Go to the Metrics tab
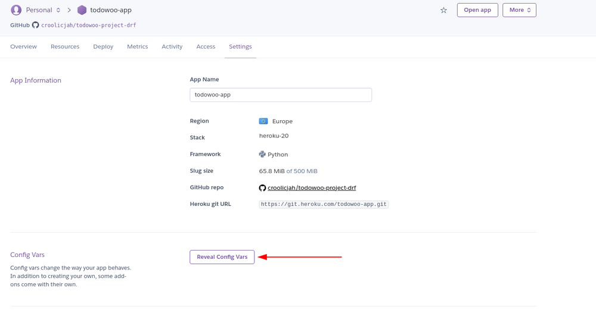The width and height of the screenshot is (596, 313). (137, 46)
